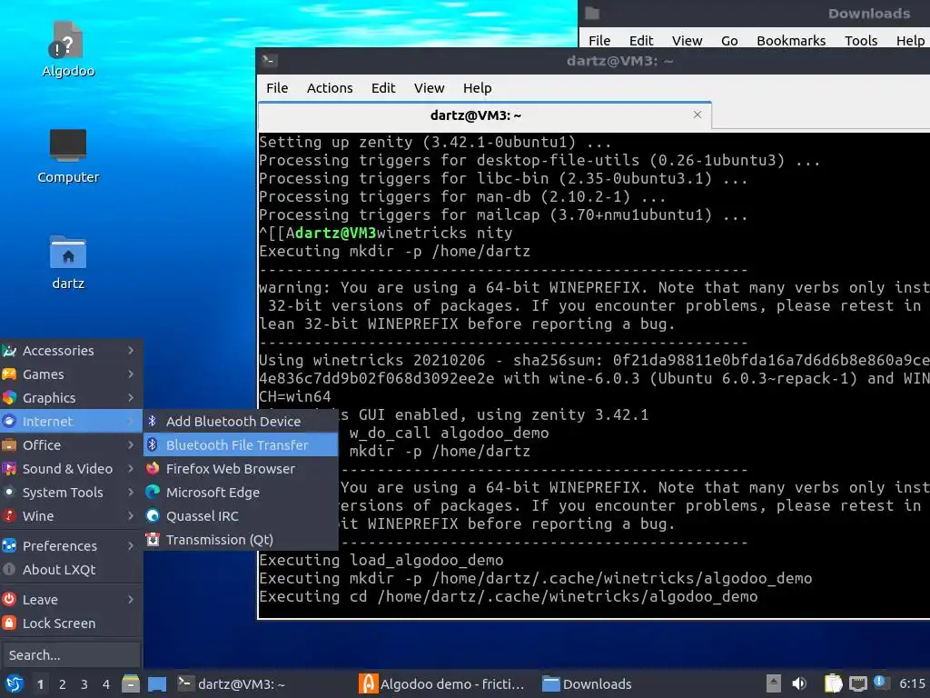The width and height of the screenshot is (930, 698).
Task: Open the Computer desktop icon
Action: pyautogui.click(x=67, y=155)
